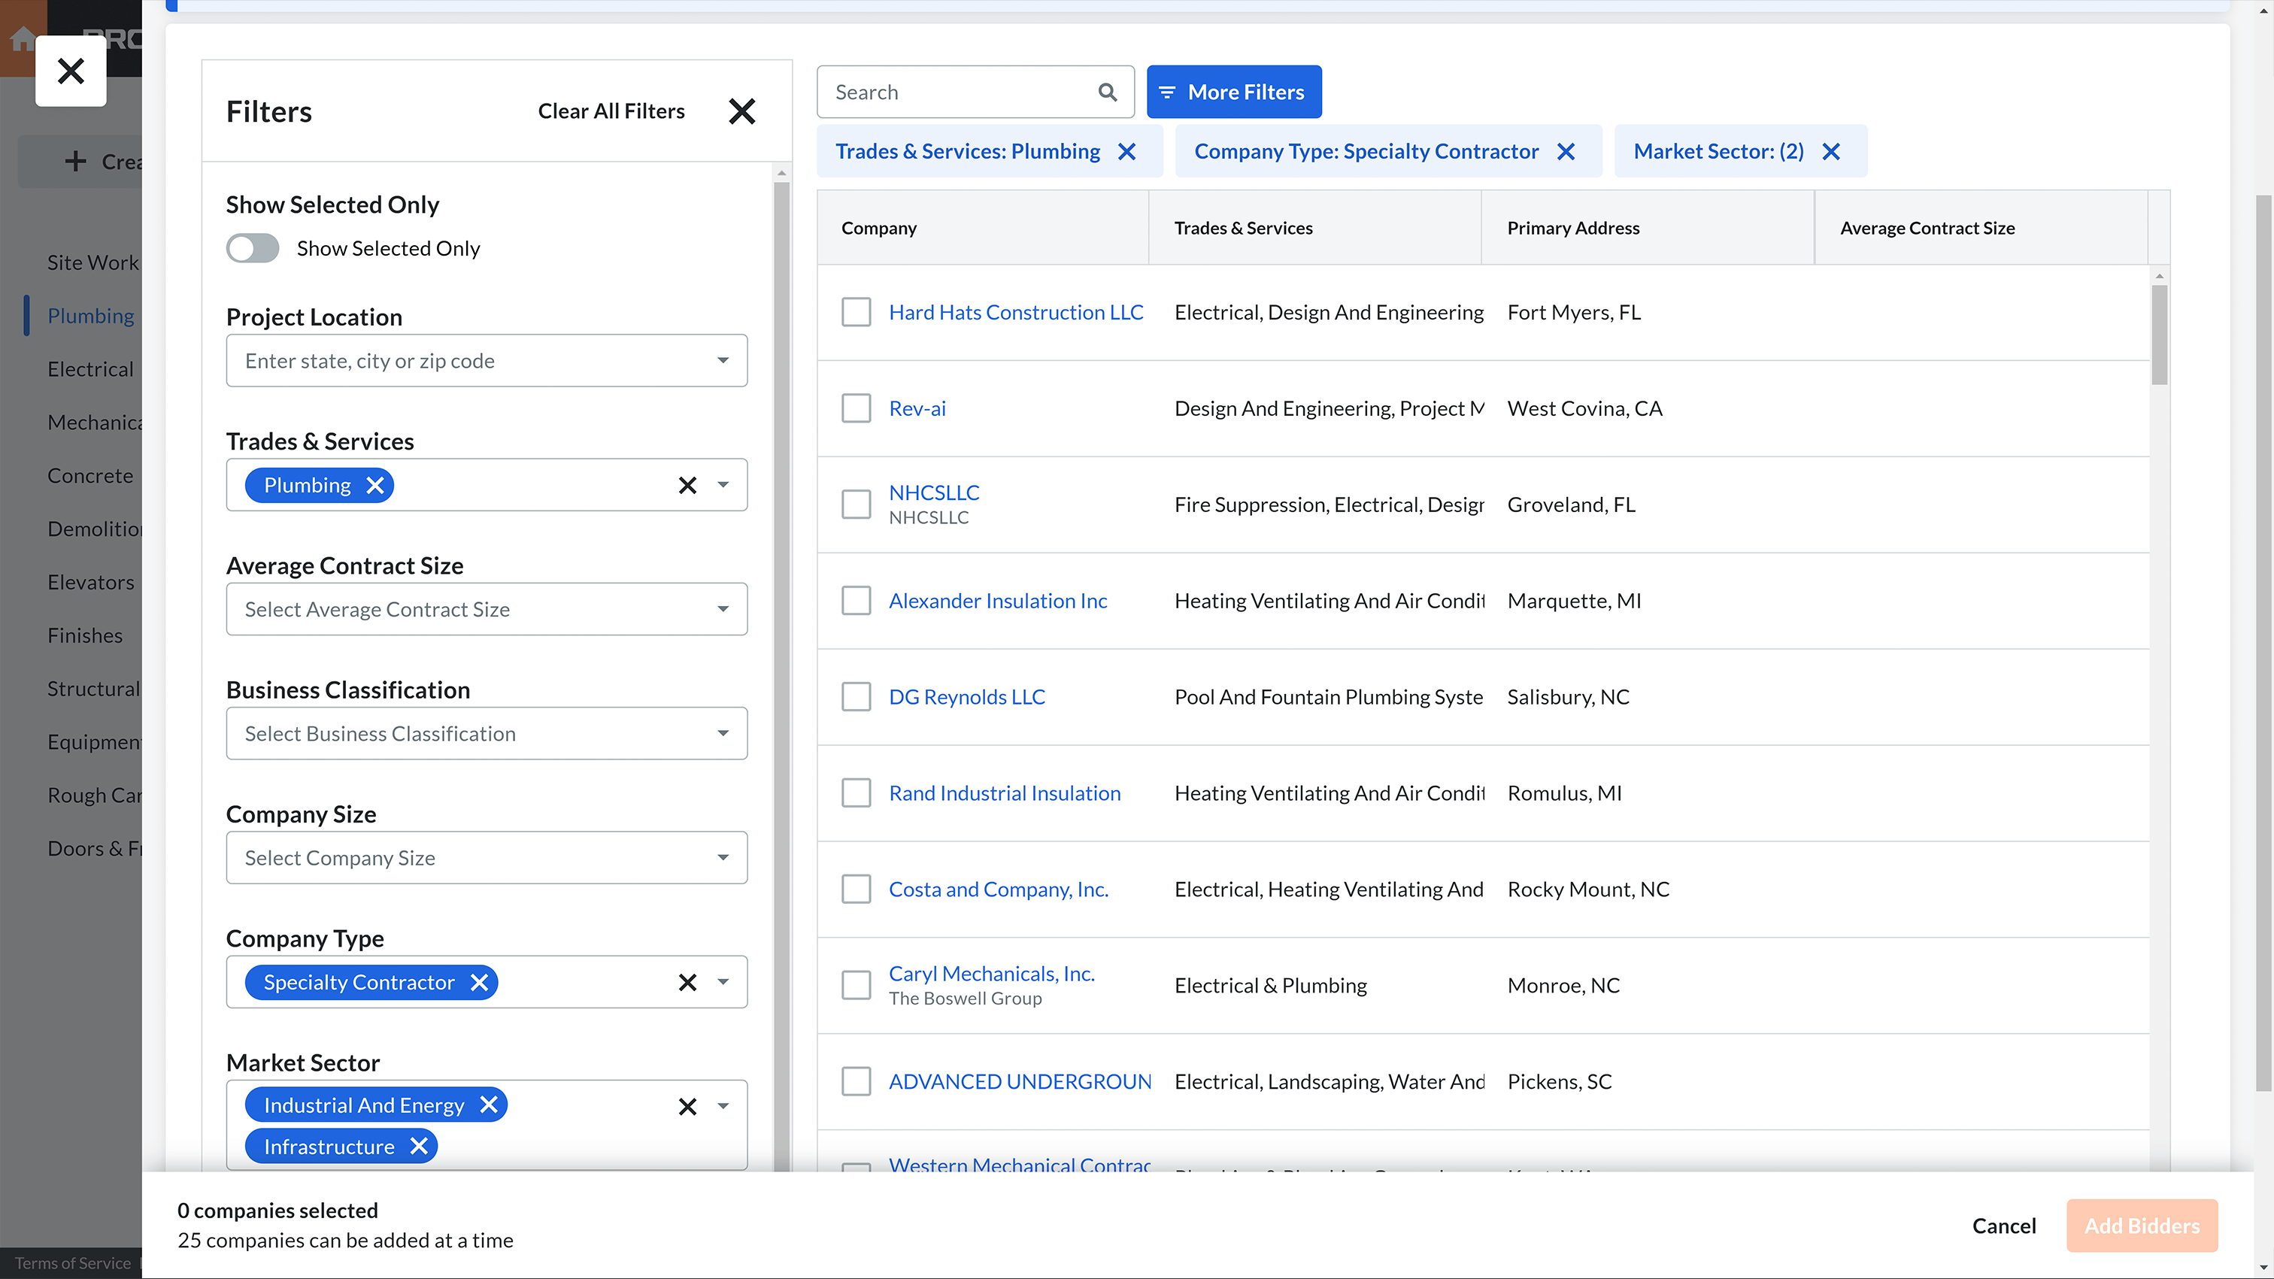Remove the Industrial And Energy chip
Viewport: 2274px width, 1279px height.
coord(489,1105)
